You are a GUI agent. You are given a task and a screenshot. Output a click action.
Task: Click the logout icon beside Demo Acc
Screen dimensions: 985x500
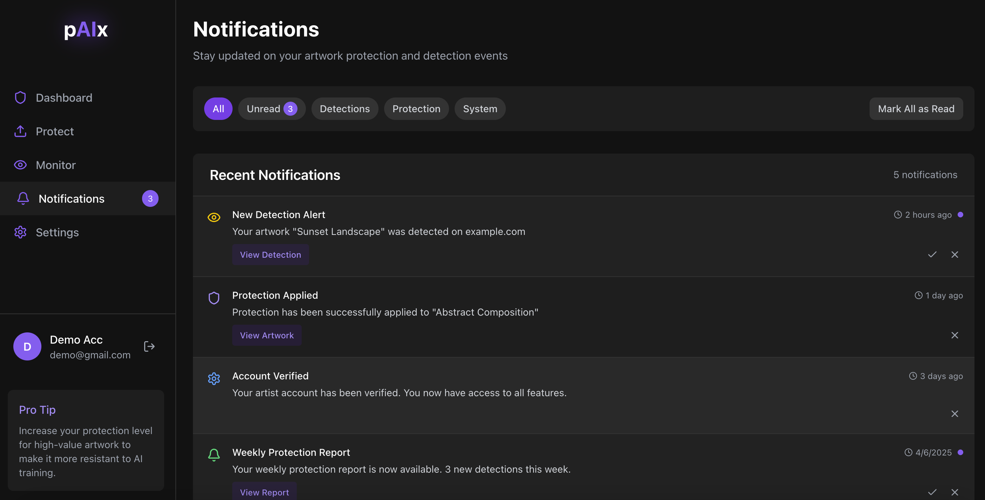point(149,346)
